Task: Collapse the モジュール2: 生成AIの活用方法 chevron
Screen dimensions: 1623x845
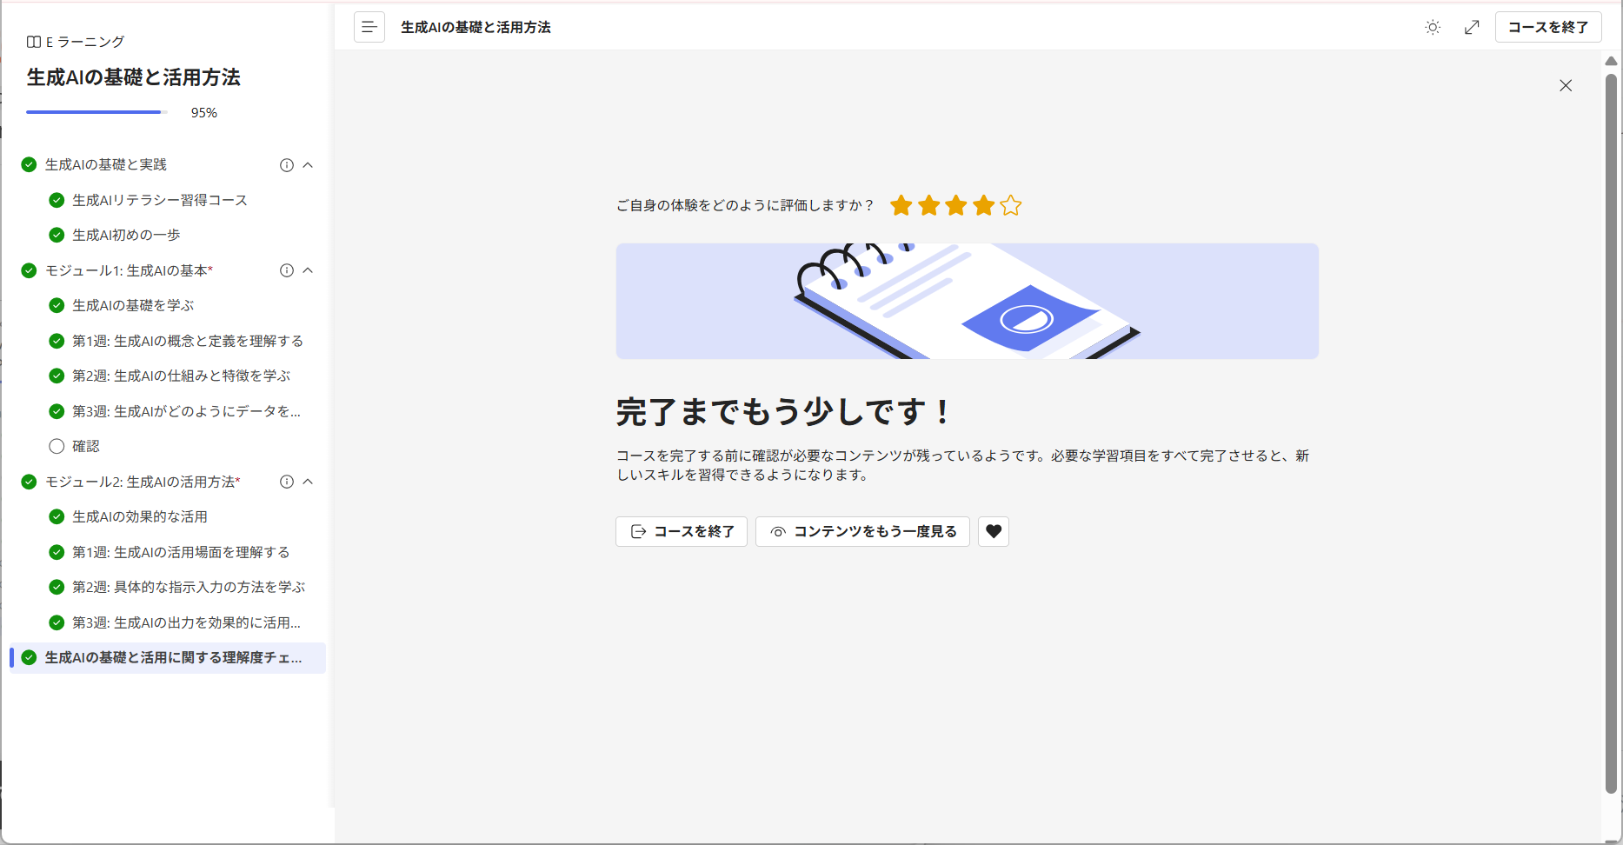Action: (308, 482)
